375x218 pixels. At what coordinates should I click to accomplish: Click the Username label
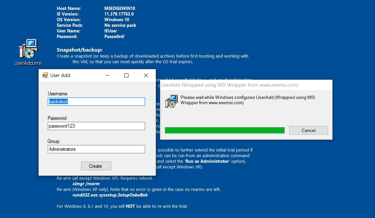tap(57, 94)
